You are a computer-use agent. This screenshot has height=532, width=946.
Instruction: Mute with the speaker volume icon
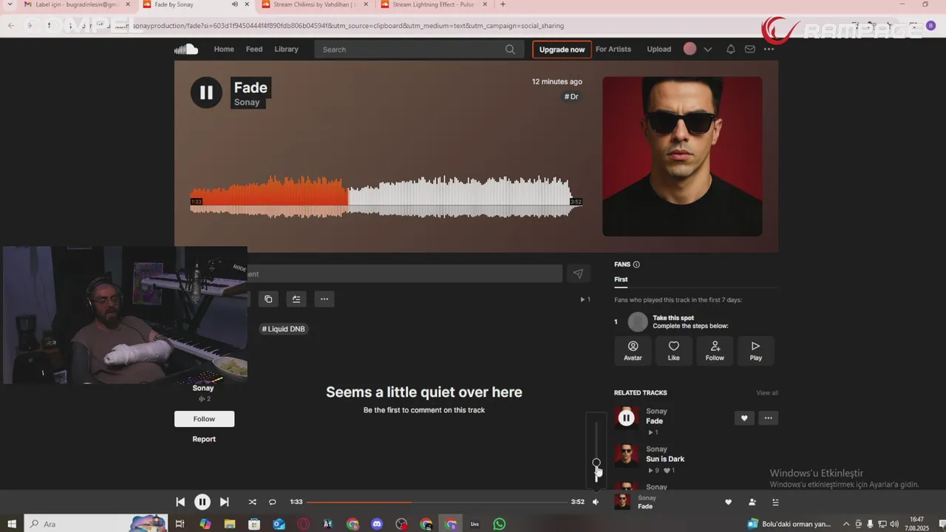[x=596, y=502]
